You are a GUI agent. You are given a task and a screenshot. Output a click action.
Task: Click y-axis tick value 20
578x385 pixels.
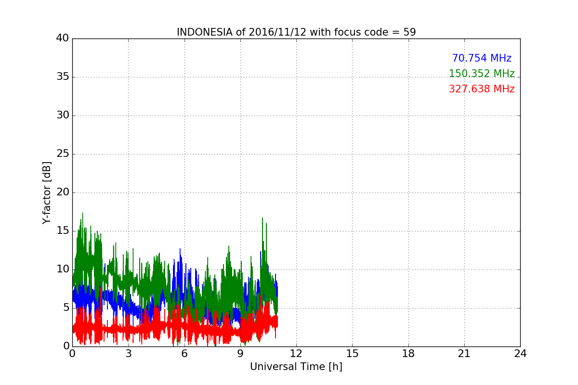click(63, 192)
